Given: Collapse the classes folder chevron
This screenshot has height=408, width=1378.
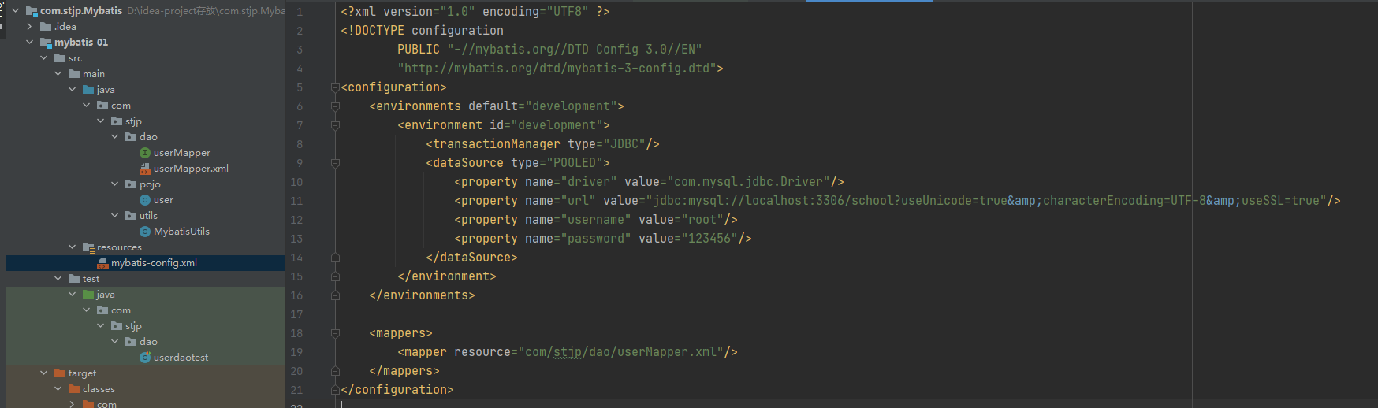Looking at the screenshot, I should [x=58, y=389].
